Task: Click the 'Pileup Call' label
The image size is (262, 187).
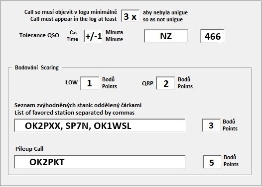Action: 29,149
